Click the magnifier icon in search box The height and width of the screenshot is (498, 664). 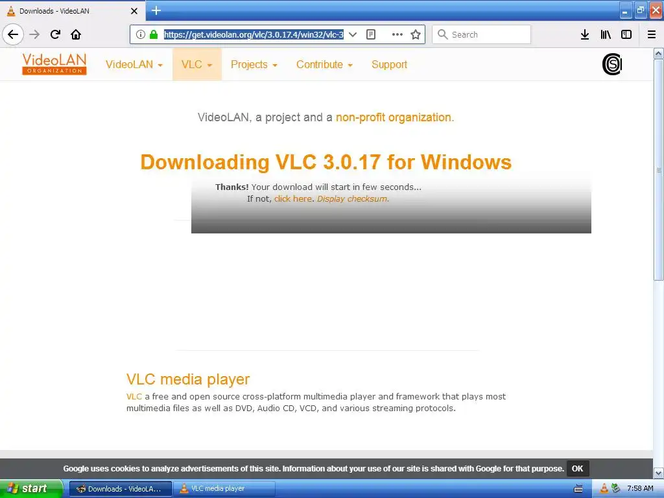442,34
